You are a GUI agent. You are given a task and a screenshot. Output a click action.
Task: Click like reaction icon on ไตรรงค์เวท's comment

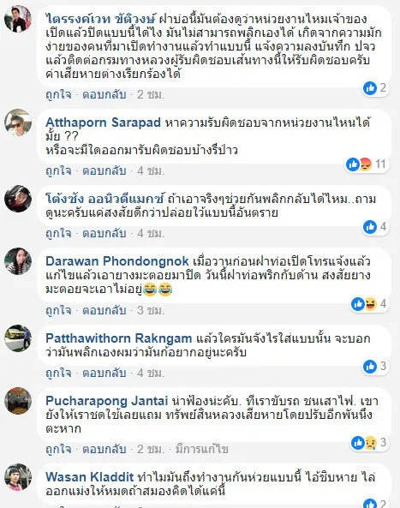370,87
